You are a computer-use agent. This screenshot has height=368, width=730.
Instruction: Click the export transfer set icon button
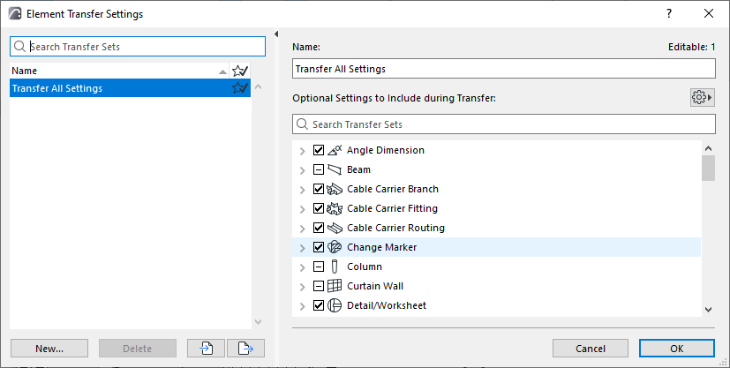click(245, 349)
